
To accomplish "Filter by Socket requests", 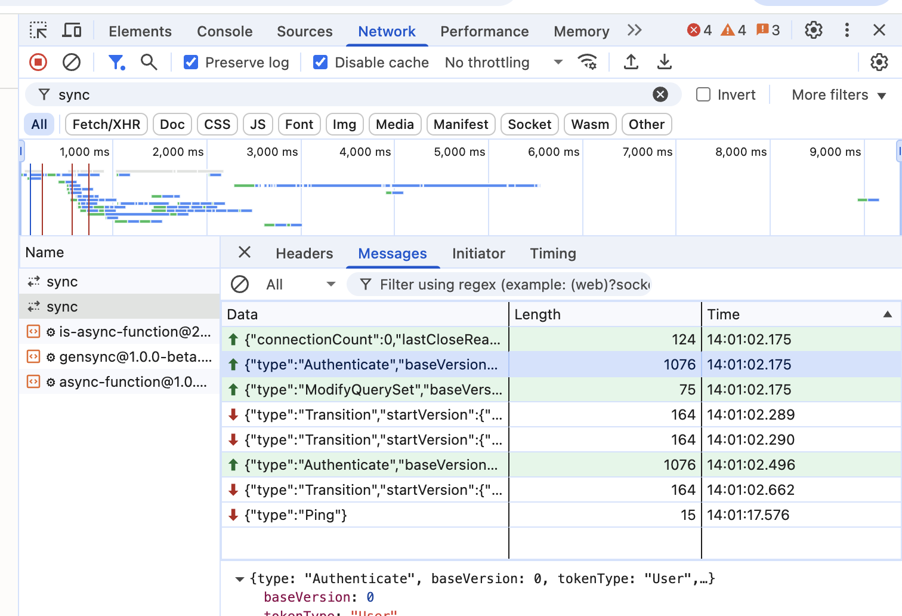I will coord(529,124).
